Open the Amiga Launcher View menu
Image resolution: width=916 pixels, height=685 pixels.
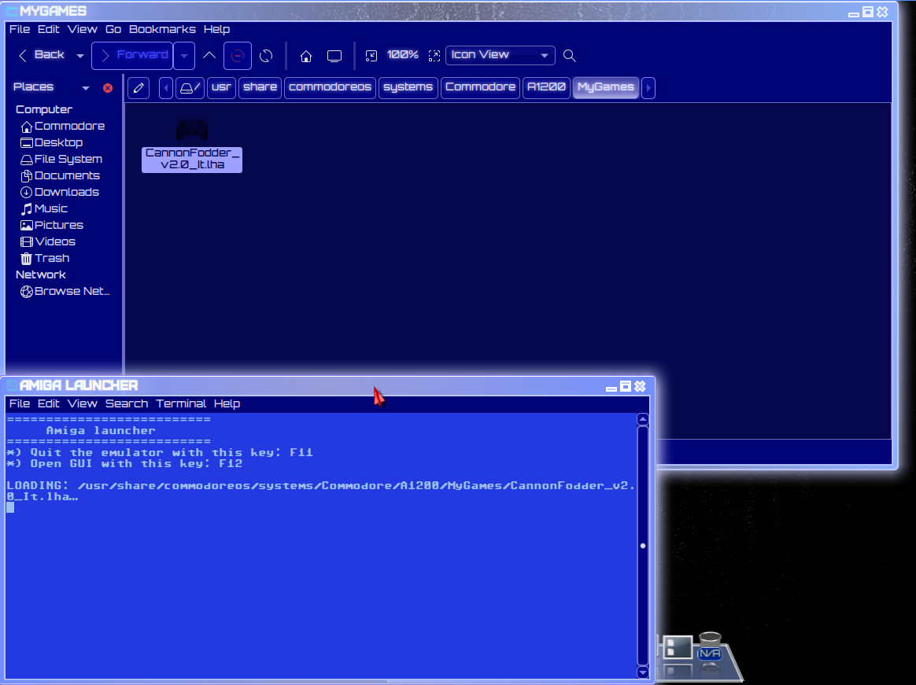point(82,403)
